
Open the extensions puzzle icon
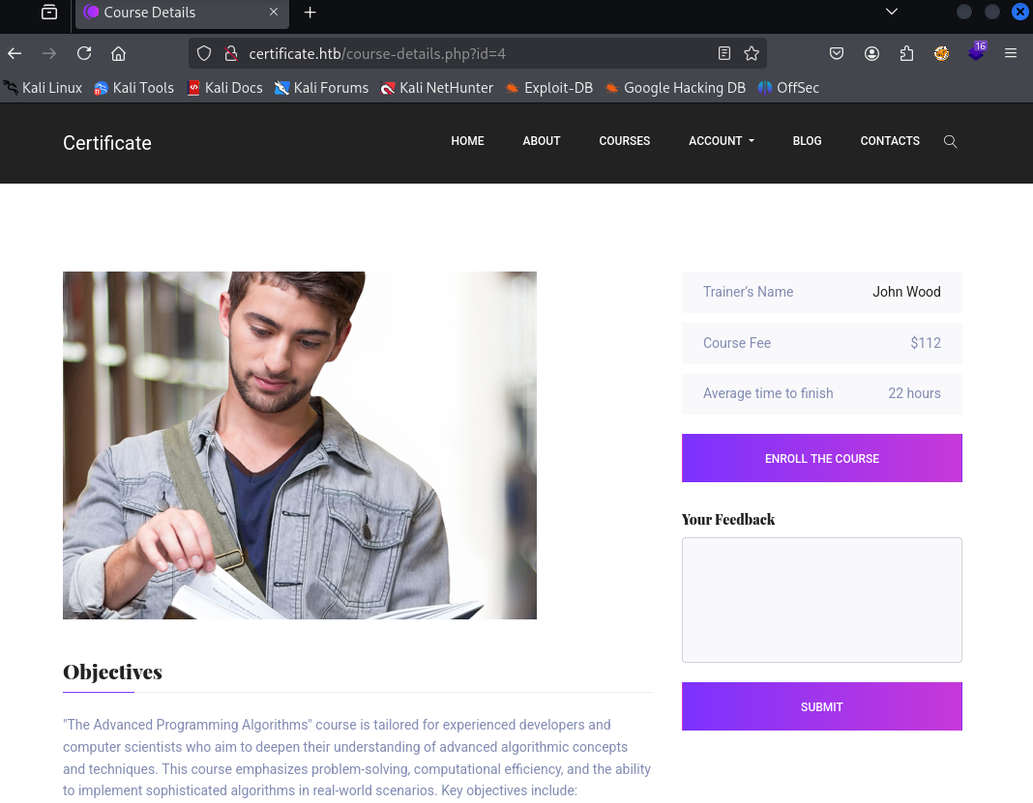[x=906, y=53]
